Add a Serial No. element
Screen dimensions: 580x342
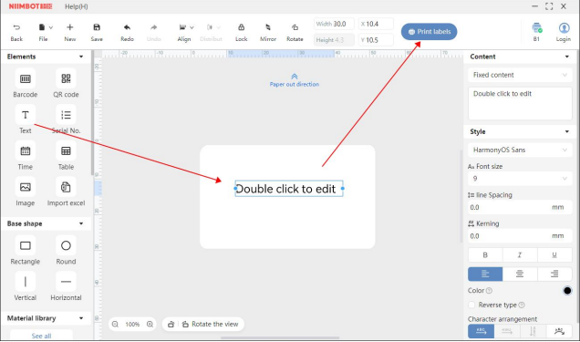click(x=66, y=115)
